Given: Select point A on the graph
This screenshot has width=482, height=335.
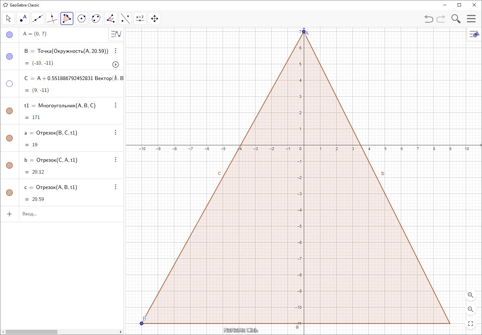Looking at the screenshot, I should tap(304, 32).
